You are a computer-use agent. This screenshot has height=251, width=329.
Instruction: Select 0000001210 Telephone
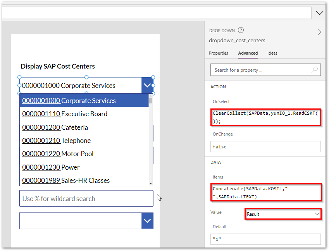tap(84, 141)
